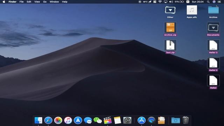Screen dimensions: 224x126
Task: Open the Window menu
Action: pos(54,2)
